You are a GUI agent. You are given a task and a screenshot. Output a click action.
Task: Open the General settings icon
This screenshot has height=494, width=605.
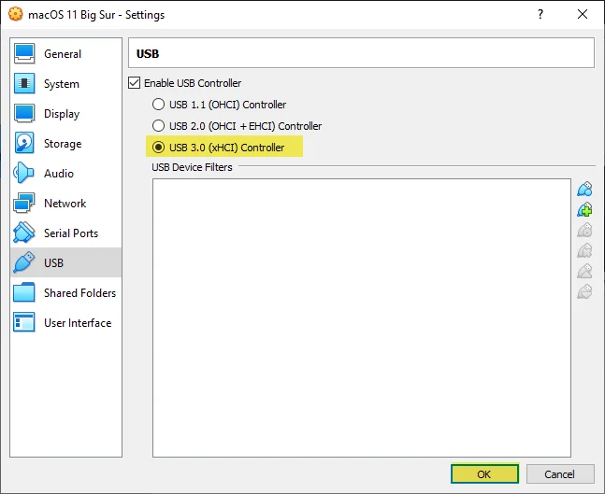(x=24, y=53)
